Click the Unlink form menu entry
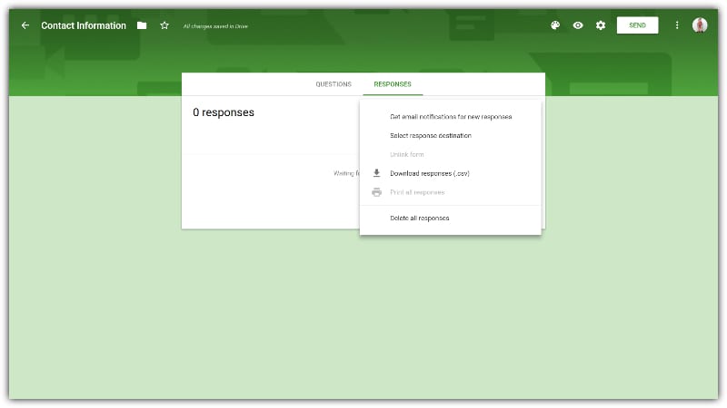Screen dimensions: 727x408 pos(407,155)
